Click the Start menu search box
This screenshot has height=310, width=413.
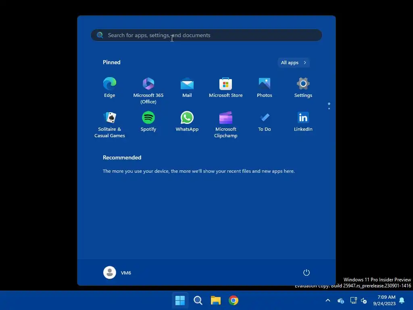[x=206, y=35]
